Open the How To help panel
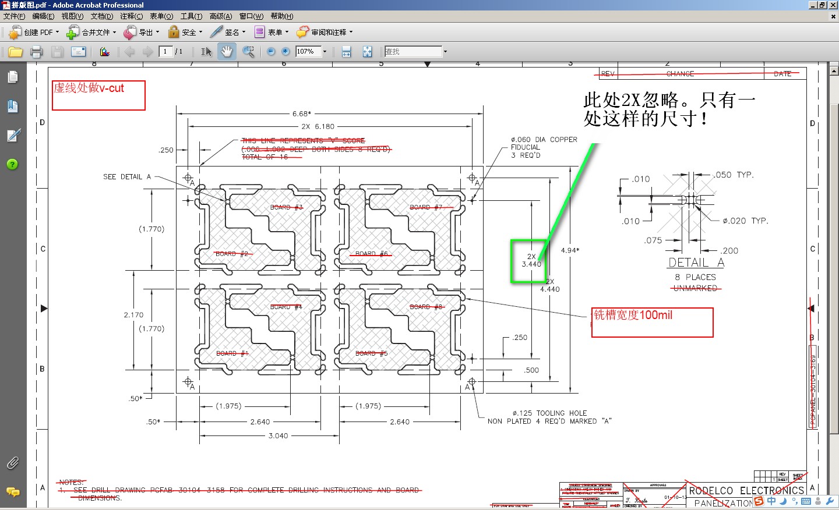Viewport: 839px width, 510px height. (13, 164)
